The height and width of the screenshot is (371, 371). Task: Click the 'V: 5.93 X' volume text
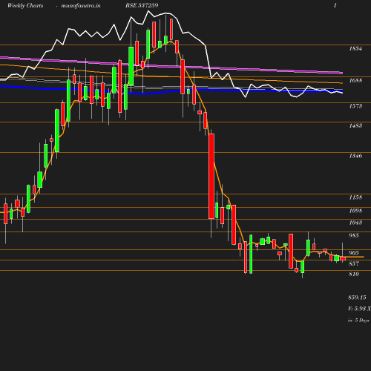click(359, 309)
